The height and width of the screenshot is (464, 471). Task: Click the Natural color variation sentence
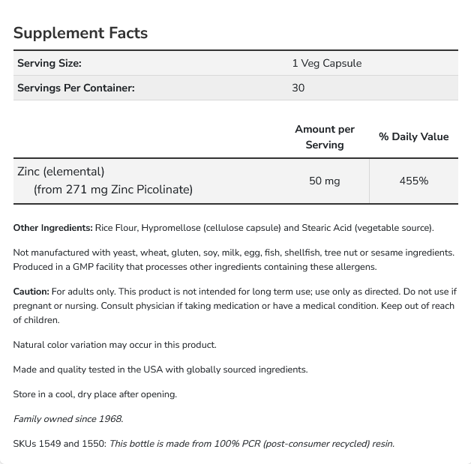point(115,345)
